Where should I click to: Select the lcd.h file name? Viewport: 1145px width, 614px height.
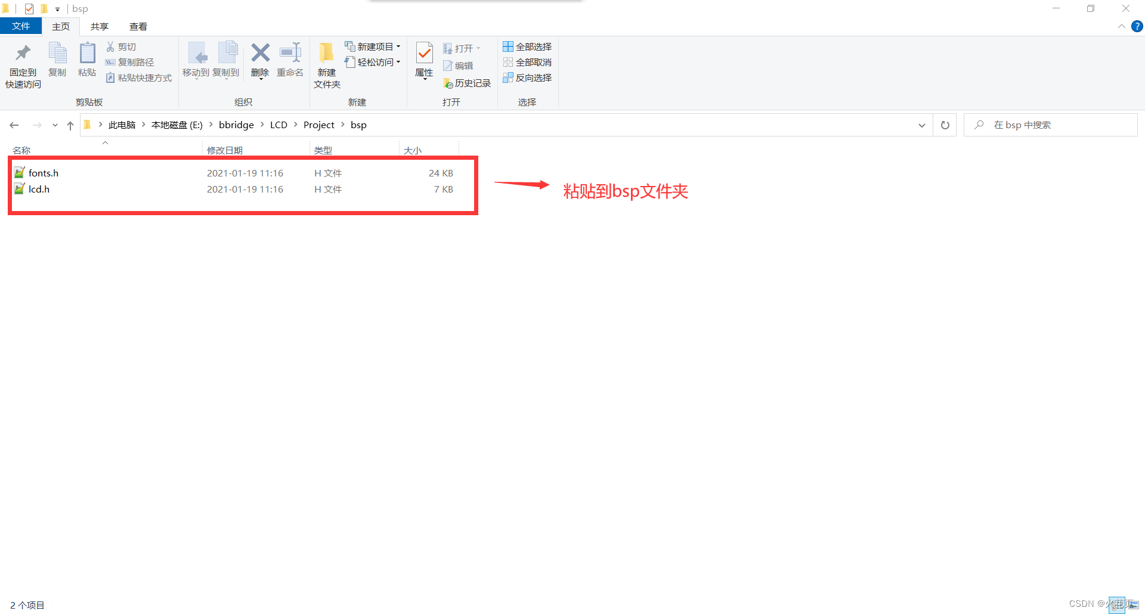39,189
